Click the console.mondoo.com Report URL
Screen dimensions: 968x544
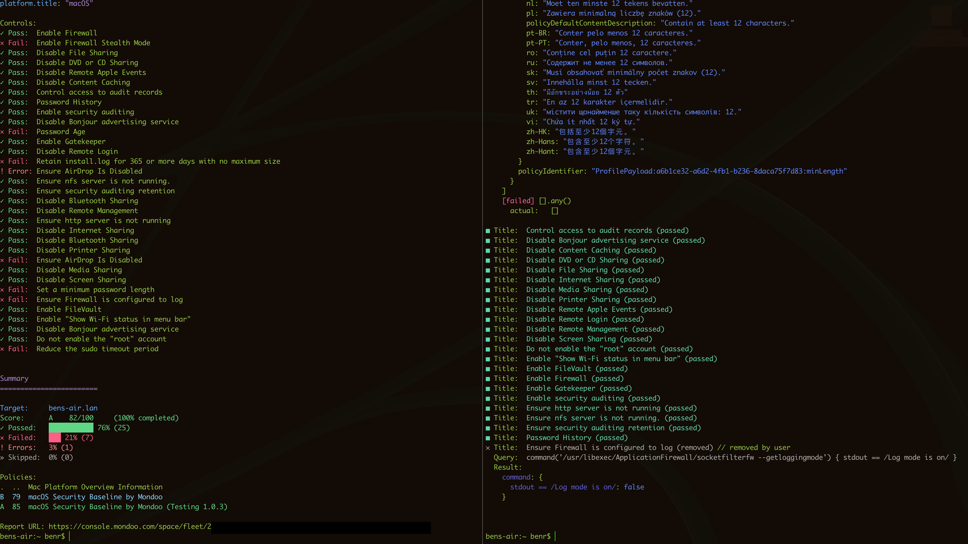[x=130, y=527]
